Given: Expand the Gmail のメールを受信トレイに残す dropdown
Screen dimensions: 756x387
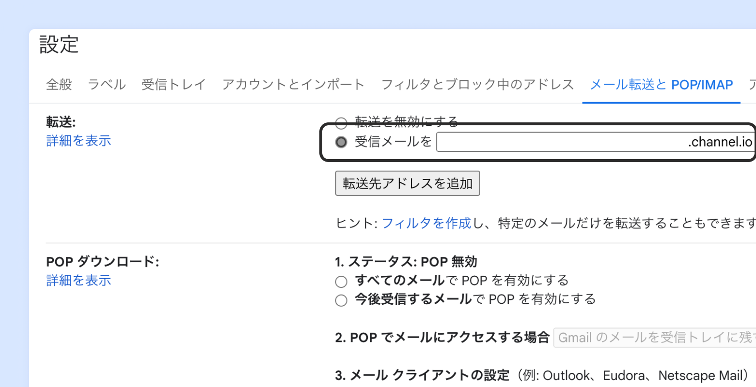Looking at the screenshot, I should click(654, 338).
